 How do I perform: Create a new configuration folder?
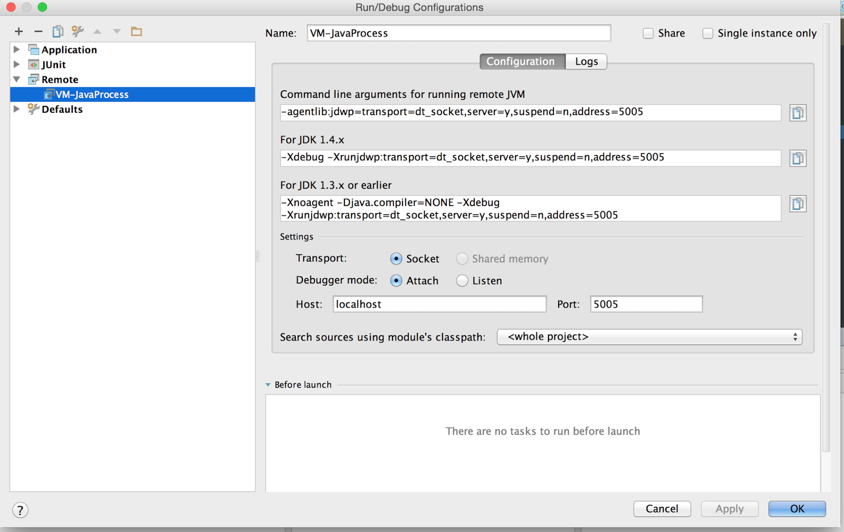136,31
